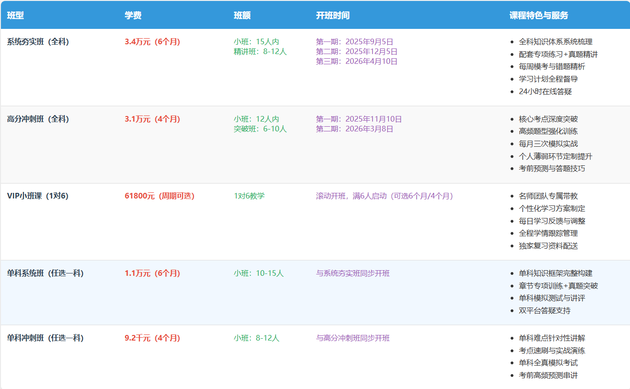Click the 第三期：2026年4月10日 start date
Image resolution: width=630 pixels, height=389 pixels.
(357, 61)
